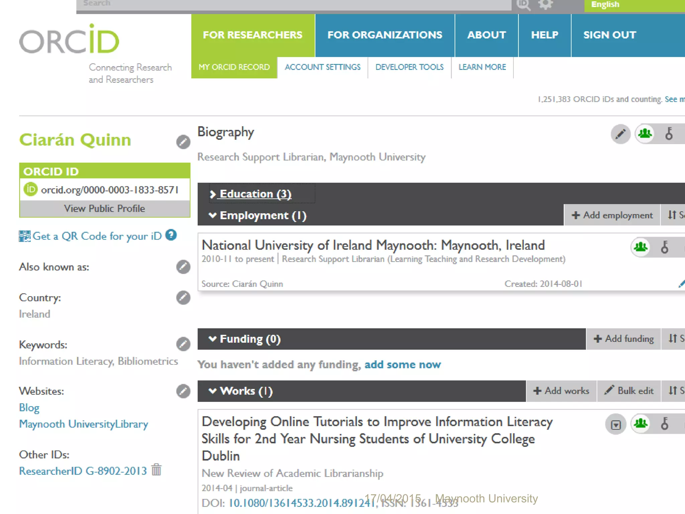Screen dimensions: 685x514
Task: Open Get a QR Code link
Action: click(97, 236)
